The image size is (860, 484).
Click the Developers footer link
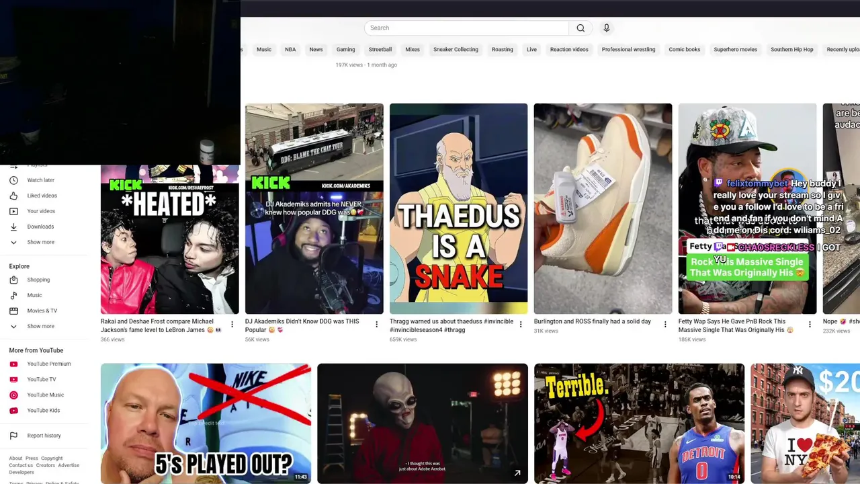pos(21,472)
